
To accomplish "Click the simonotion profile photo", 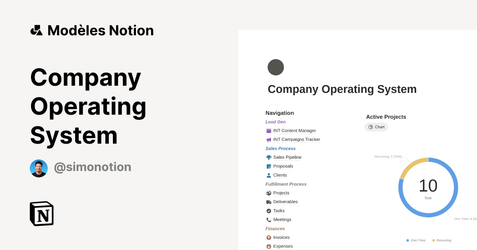I will (39, 168).
